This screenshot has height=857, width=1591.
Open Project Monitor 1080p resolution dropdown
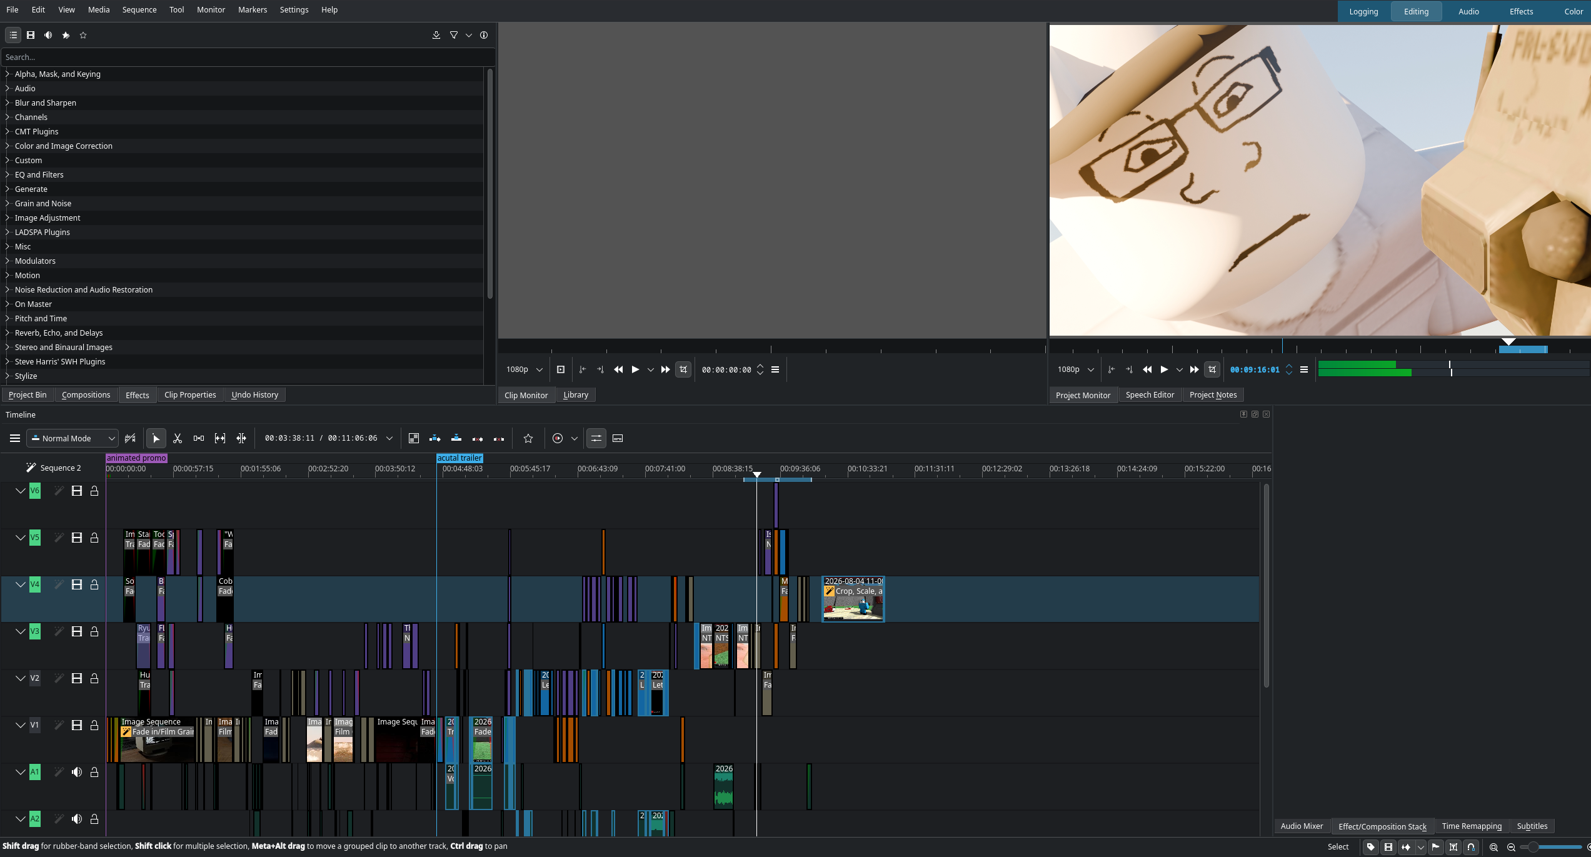pyautogui.click(x=1075, y=370)
